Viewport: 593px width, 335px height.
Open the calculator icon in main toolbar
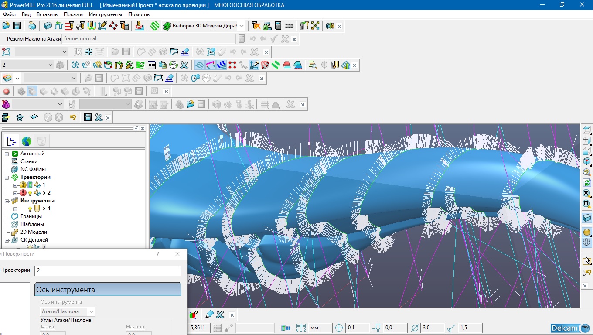[x=278, y=26]
